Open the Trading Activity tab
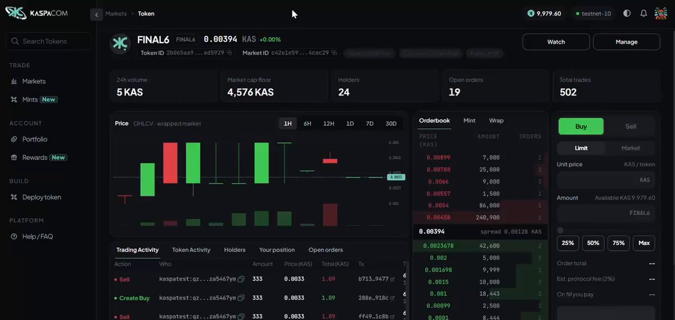The height and width of the screenshot is (320, 675). [x=137, y=250]
